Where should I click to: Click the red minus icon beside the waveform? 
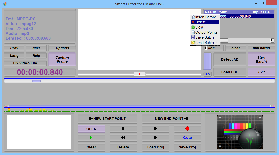pos(5,107)
